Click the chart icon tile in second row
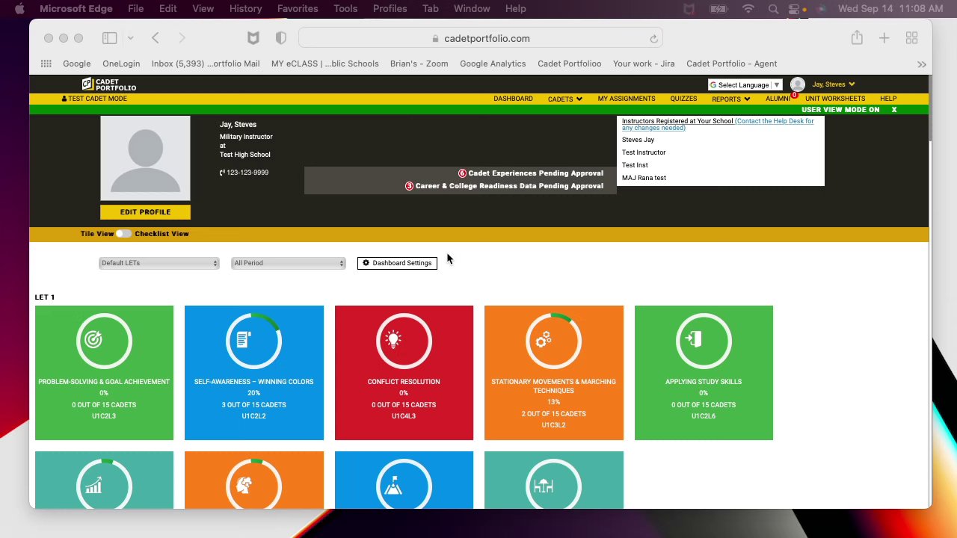 tap(93, 486)
